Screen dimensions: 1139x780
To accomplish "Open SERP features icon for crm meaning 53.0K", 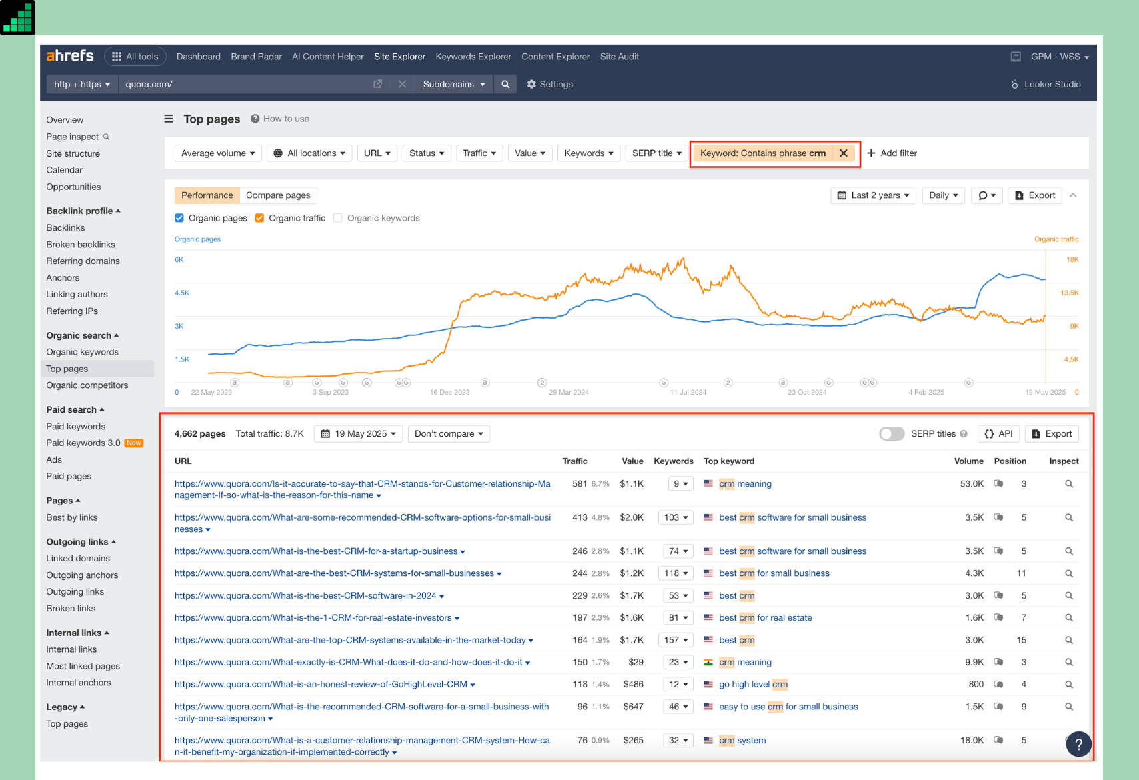I will [x=998, y=484].
